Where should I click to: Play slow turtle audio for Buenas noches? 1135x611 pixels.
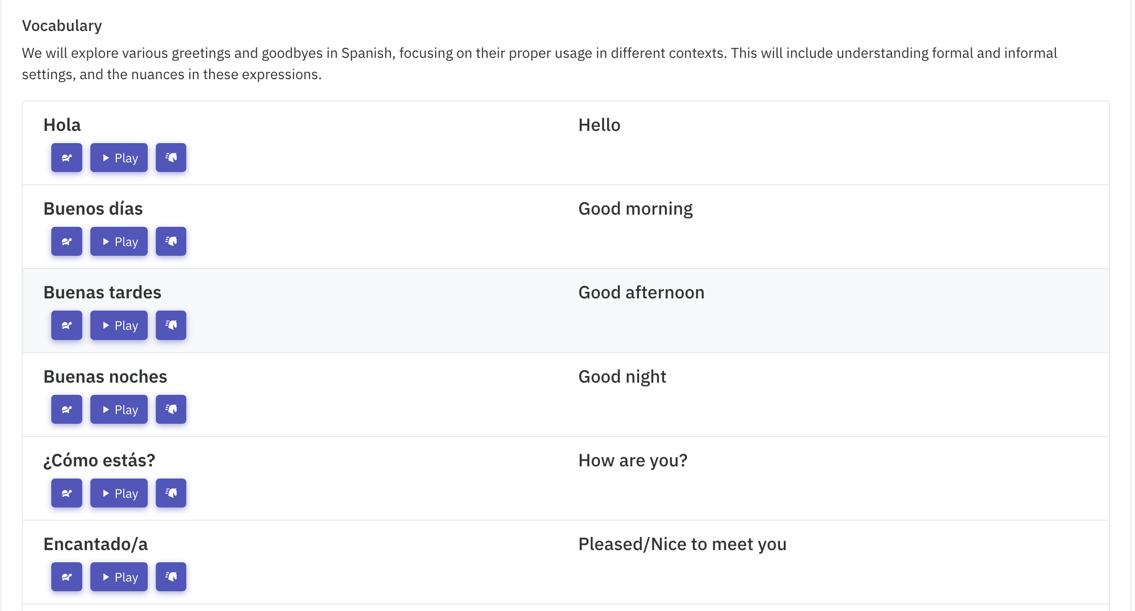point(66,410)
